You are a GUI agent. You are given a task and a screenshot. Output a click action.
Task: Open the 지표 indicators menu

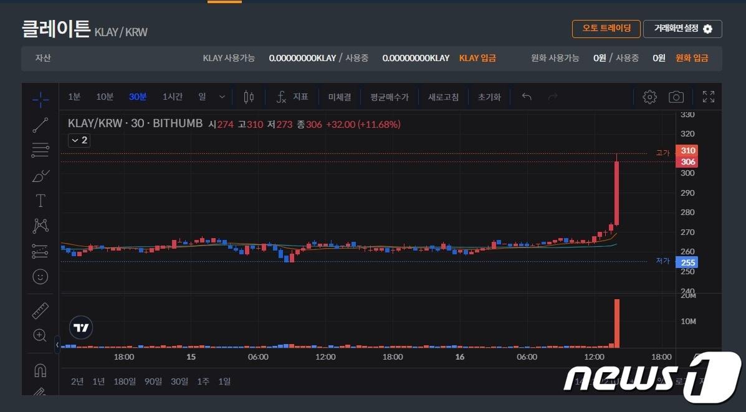292,97
